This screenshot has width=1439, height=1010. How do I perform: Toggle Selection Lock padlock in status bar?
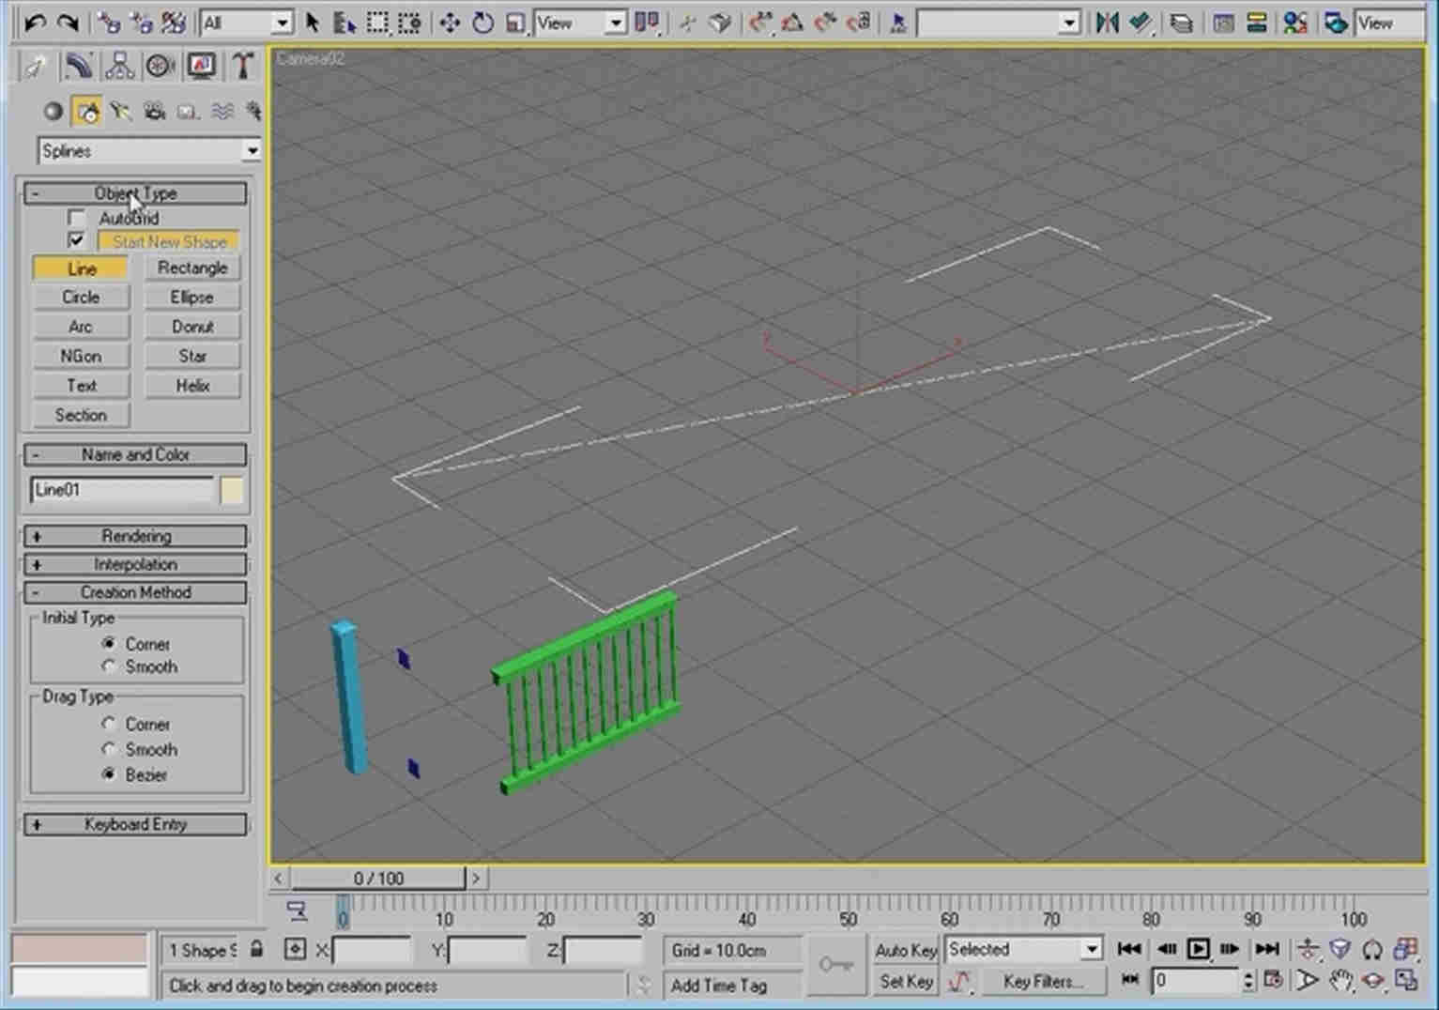(x=256, y=949)
